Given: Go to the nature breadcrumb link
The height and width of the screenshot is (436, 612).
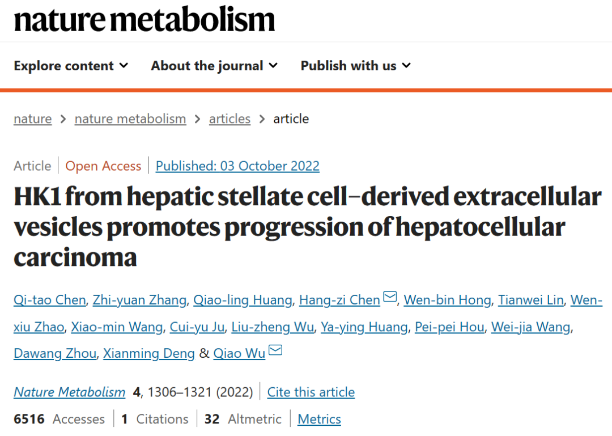Looking at the screenshot, I should (32, 119).
